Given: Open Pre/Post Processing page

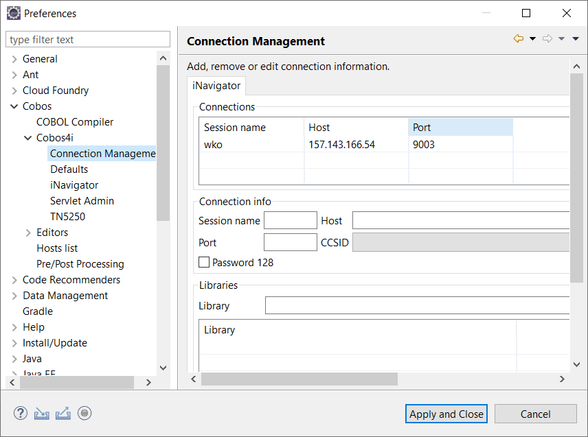Looking at the screenshot, I should tap(80, 264).
